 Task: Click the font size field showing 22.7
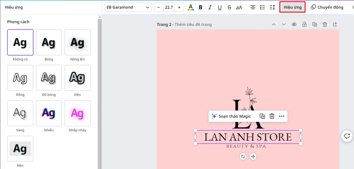coord(169,7)
